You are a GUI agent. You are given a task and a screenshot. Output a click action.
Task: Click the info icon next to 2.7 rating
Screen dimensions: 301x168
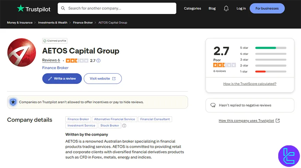click(98, 61)
